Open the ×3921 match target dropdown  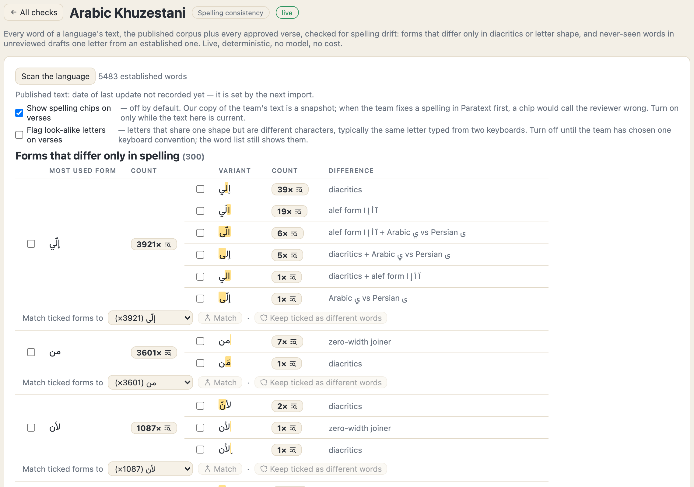tap(150, 318)
